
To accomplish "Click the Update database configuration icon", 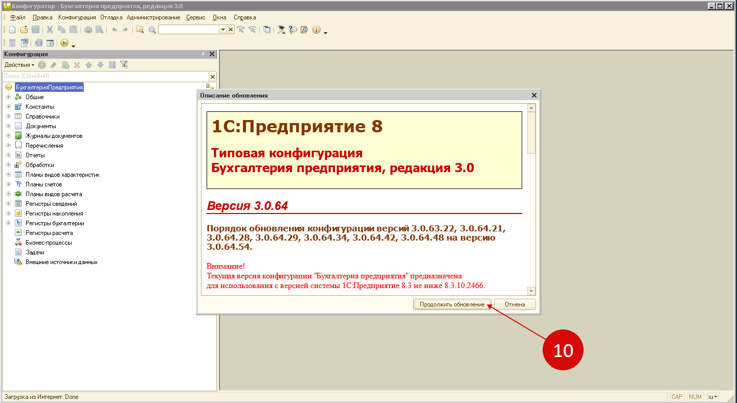I will coord(38,43).
